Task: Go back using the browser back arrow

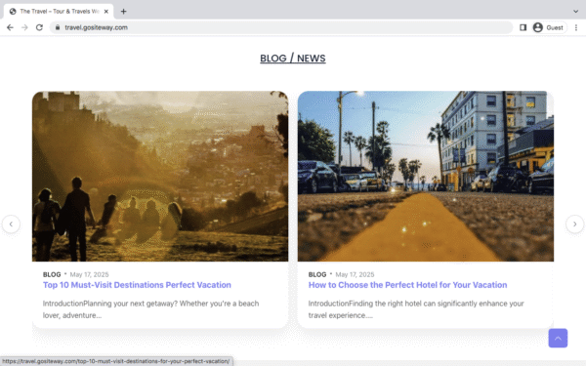Action: [x=10, y=27]
